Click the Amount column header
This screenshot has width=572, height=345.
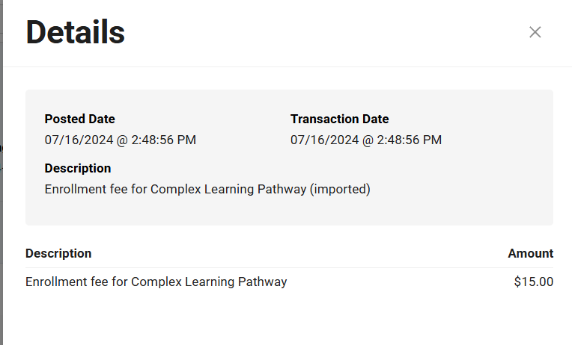tap(530, 253)
